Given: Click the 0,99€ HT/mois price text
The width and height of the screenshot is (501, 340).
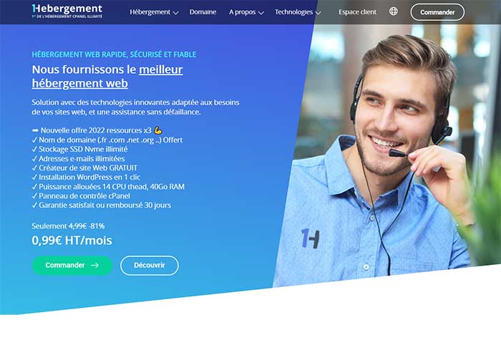Looking at the screenshot, I should (x=72, y=241).
